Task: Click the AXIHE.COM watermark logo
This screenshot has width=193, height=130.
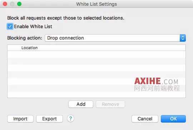Action: click(157, 85)
